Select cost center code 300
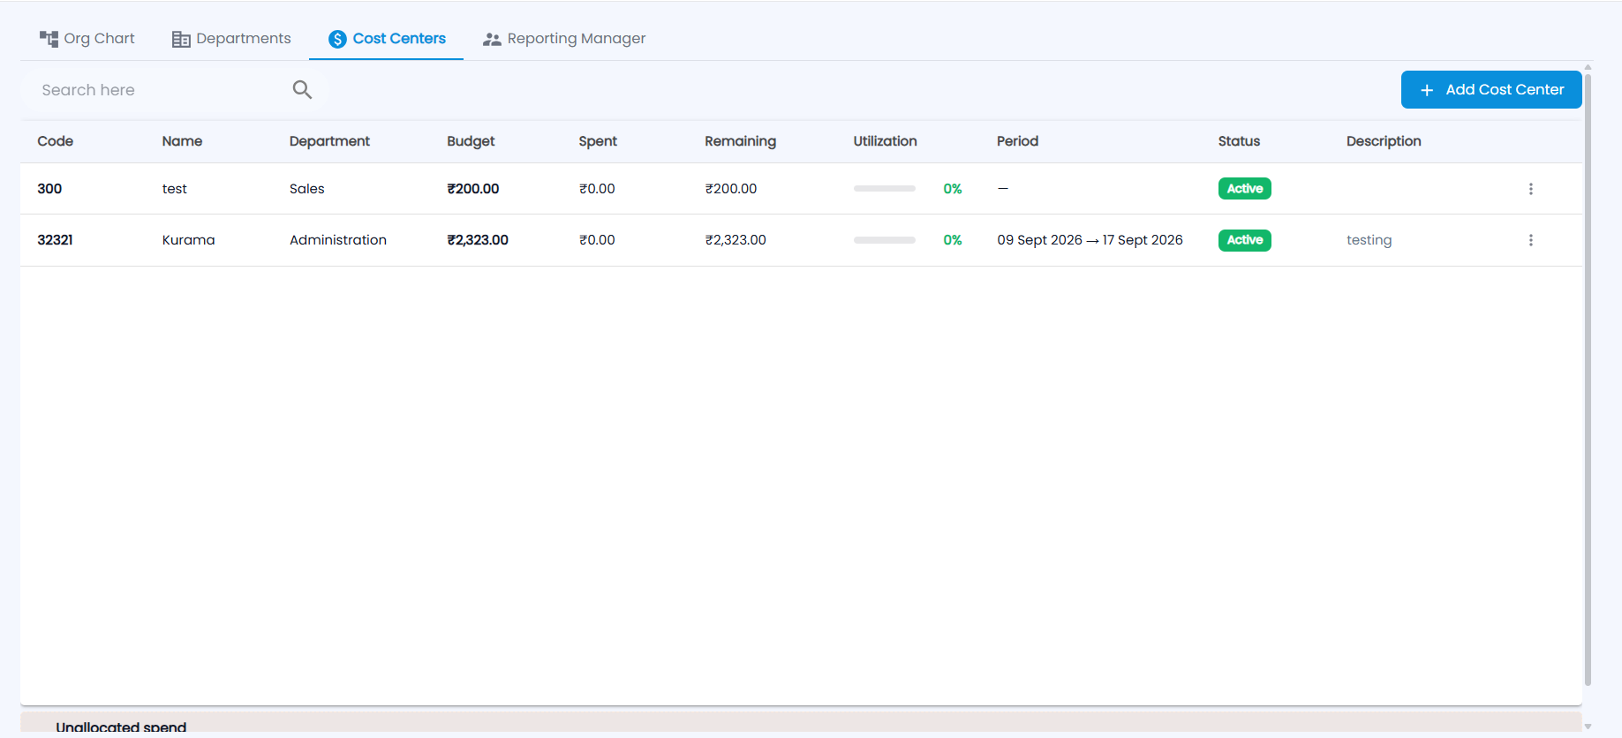The width and height of the screenshot is (1622, 738). click(49, 189)
